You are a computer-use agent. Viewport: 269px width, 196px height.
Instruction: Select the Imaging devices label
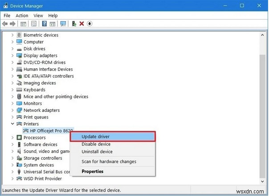40,83
